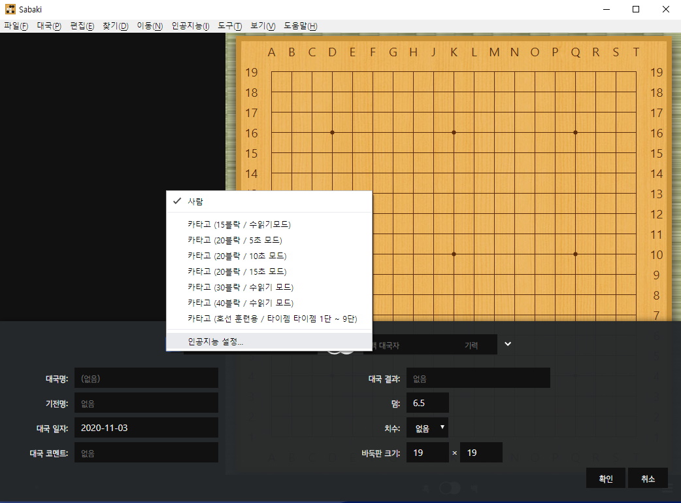Expand the chevron beside the white player's 기력 field
The image size is (681, 503).
click(508, 344)
